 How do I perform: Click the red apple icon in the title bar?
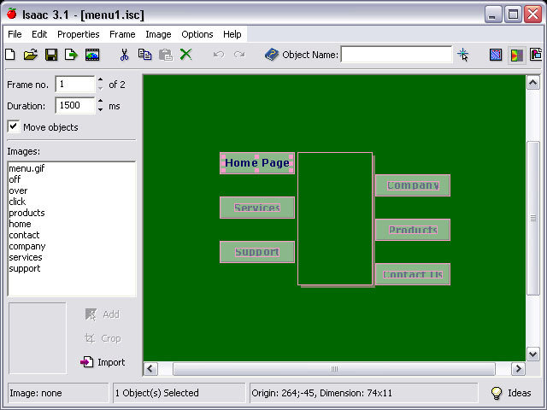tap(11, 14)
